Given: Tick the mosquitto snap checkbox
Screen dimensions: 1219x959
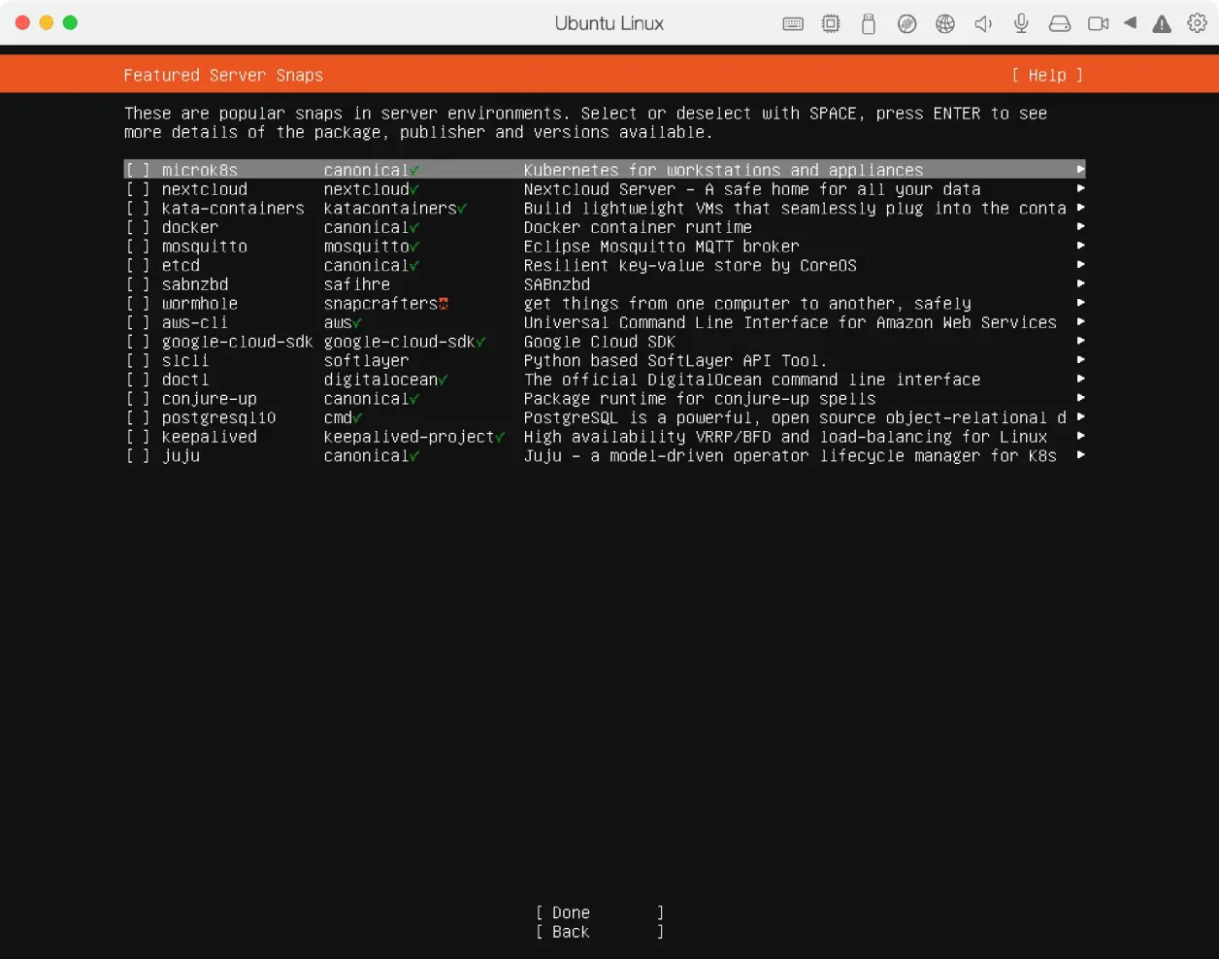Looking at the screenshot, I should point(138,247).
